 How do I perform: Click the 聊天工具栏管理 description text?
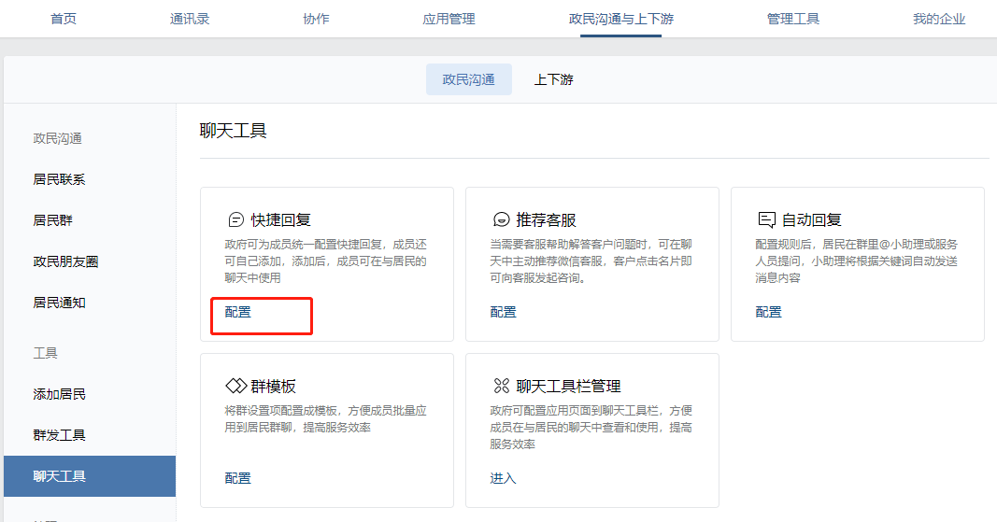coord(591,428)
